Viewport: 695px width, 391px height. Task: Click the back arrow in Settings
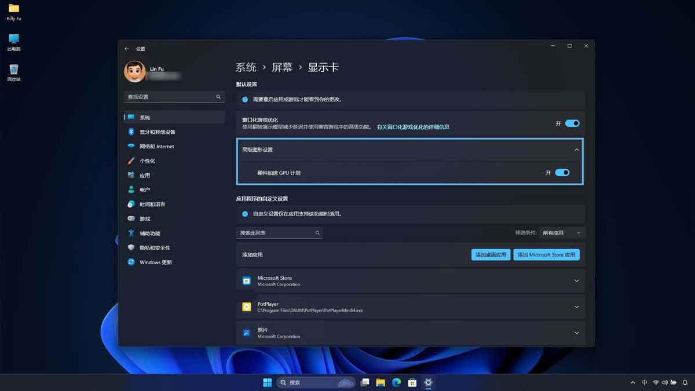point(127,49)
